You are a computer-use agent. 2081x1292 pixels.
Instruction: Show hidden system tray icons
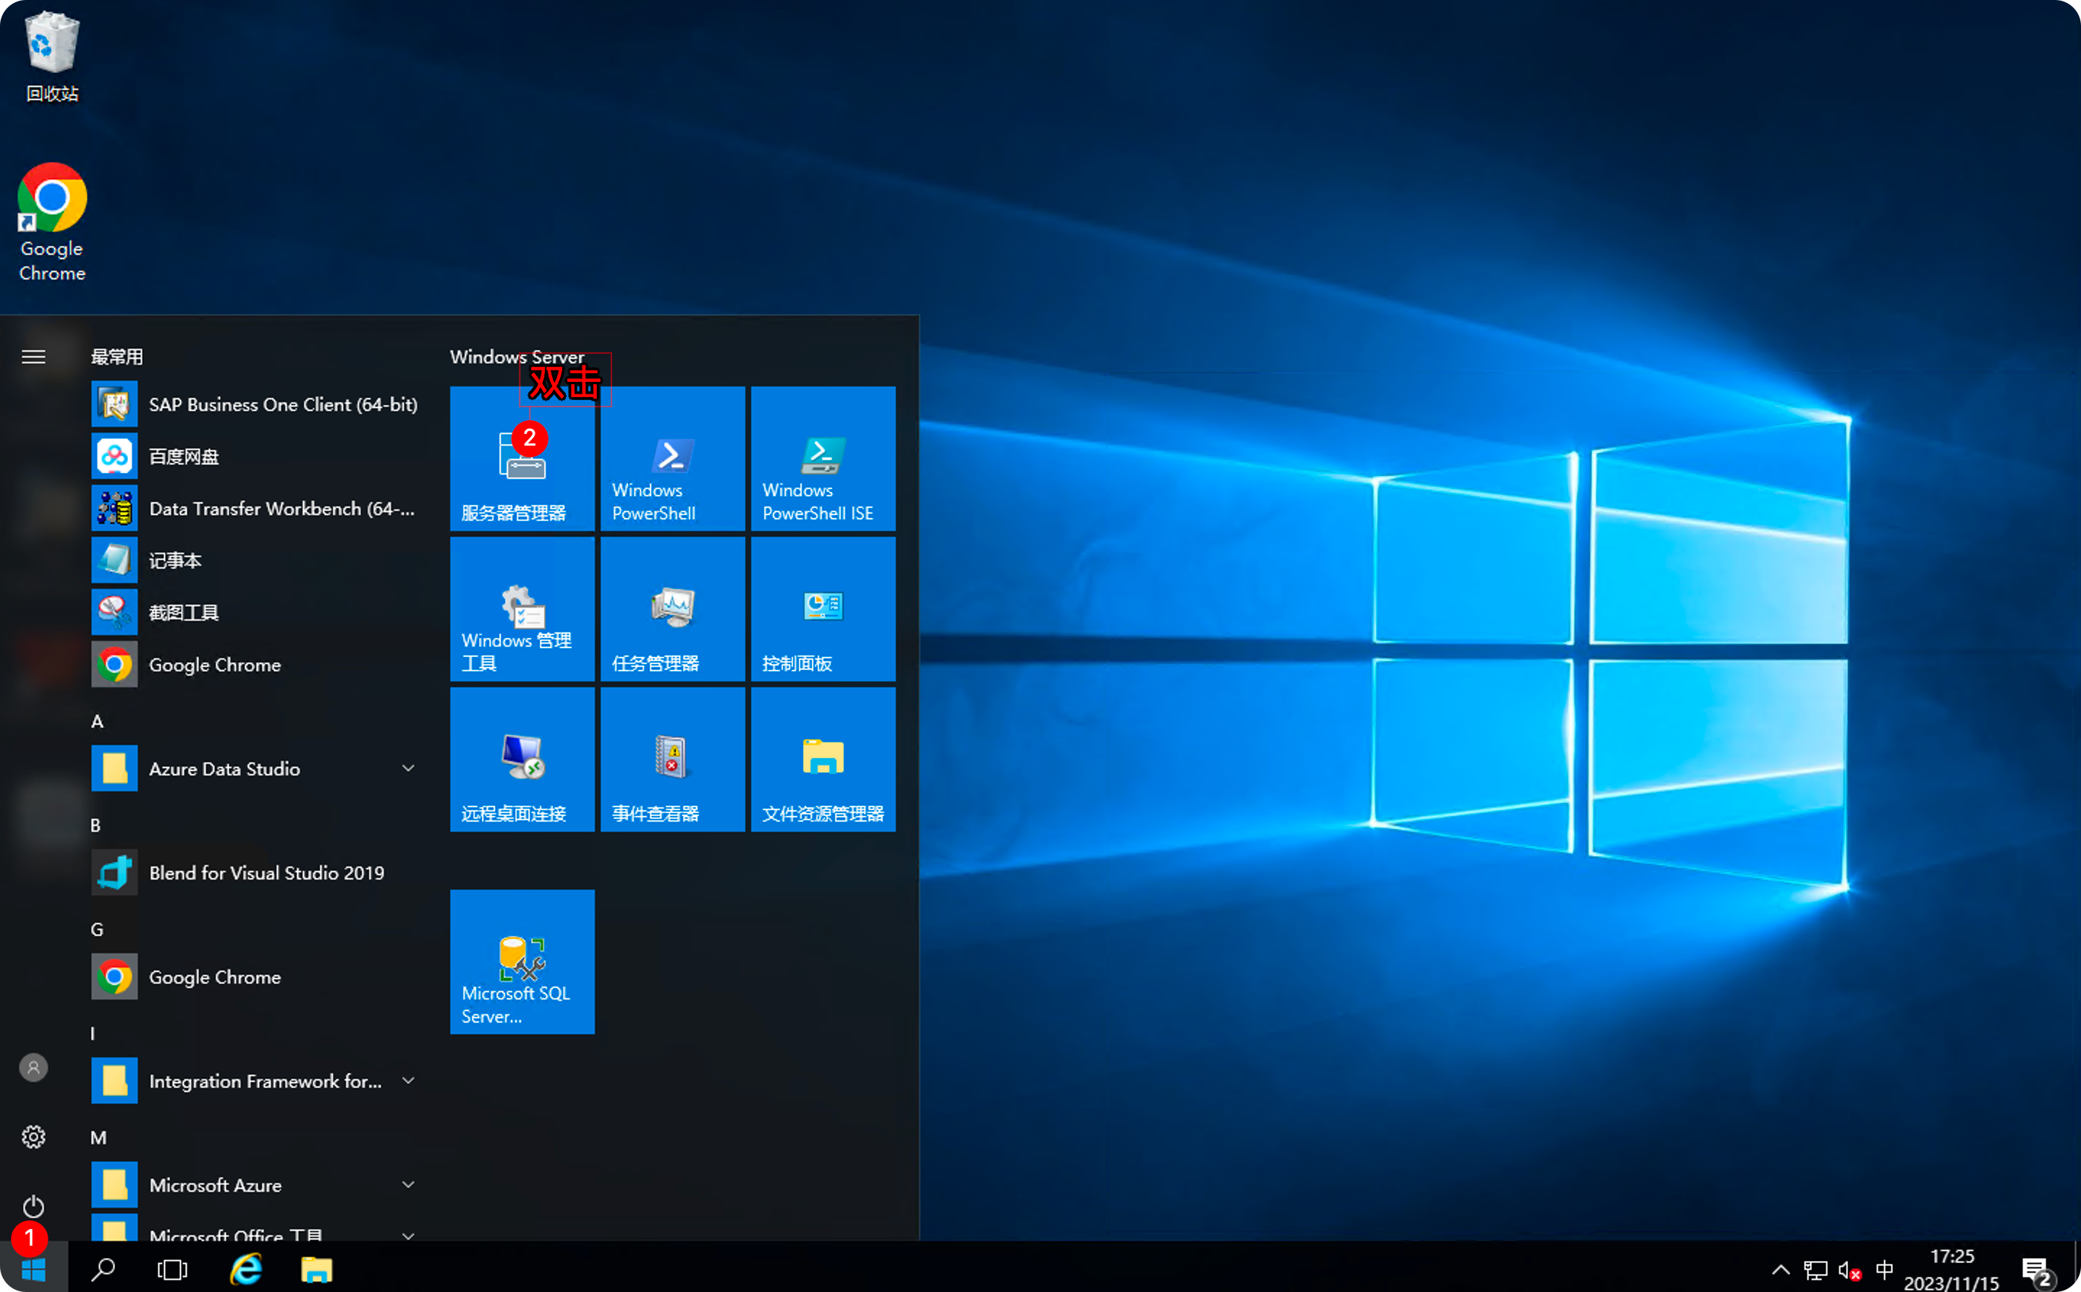pyautogui.click(x=1780, y=1269)
